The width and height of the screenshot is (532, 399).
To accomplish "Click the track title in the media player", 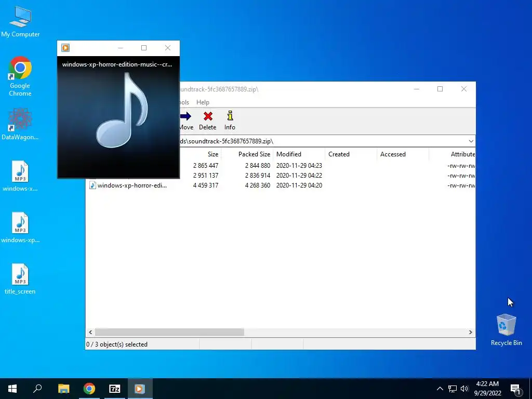I will coord(117,64).
